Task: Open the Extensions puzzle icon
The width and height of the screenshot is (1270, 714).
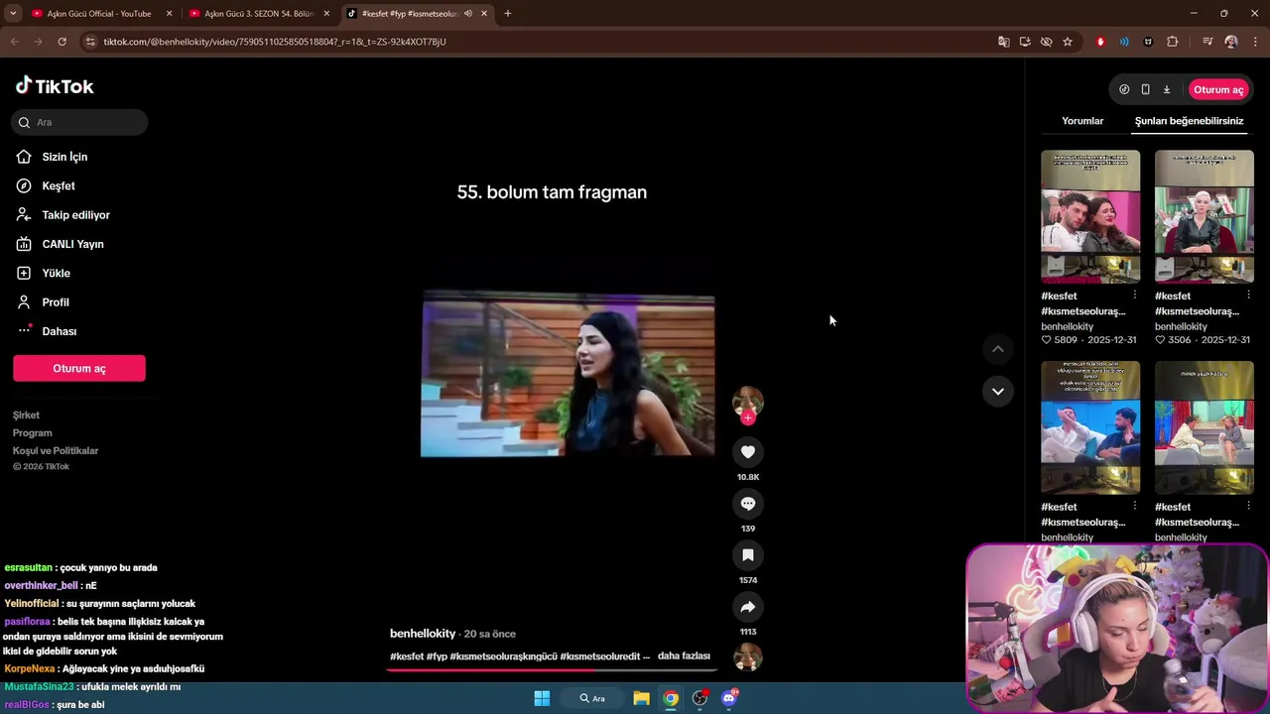Action: point(1173,42)
